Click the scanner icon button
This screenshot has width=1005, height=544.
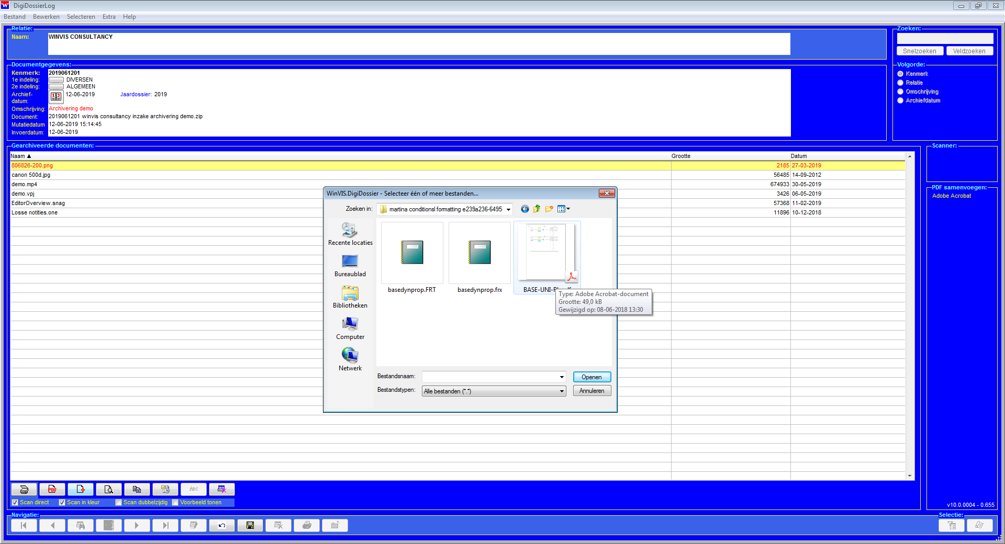[x=24, y=489]
